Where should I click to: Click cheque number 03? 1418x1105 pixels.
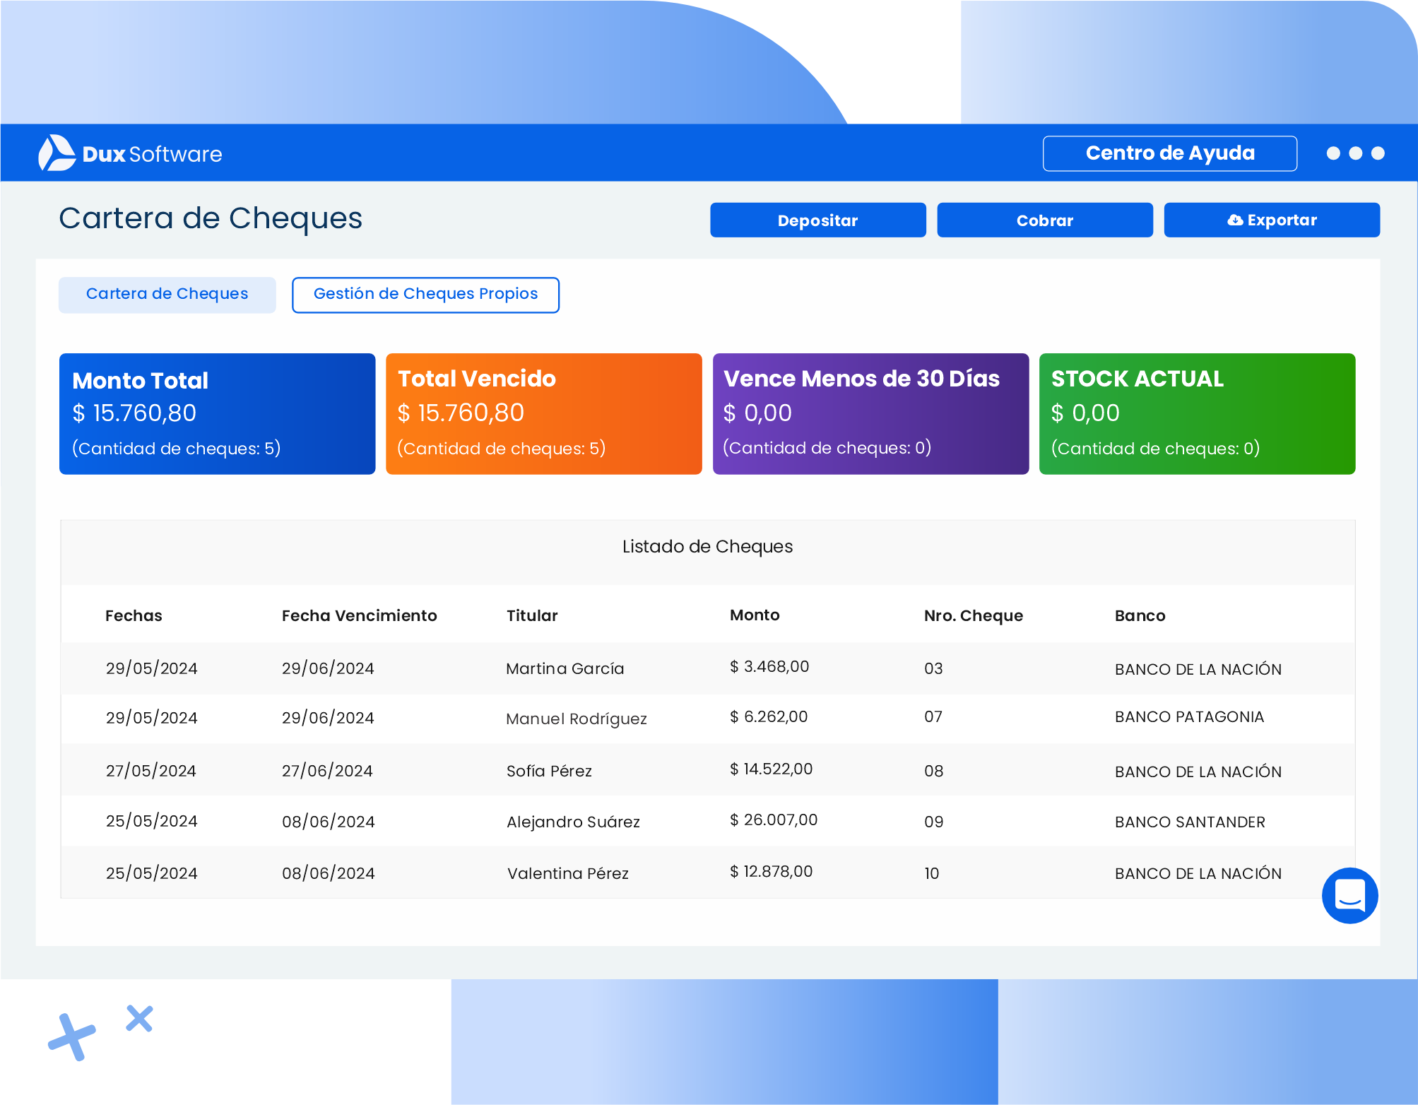coord(933,668)
